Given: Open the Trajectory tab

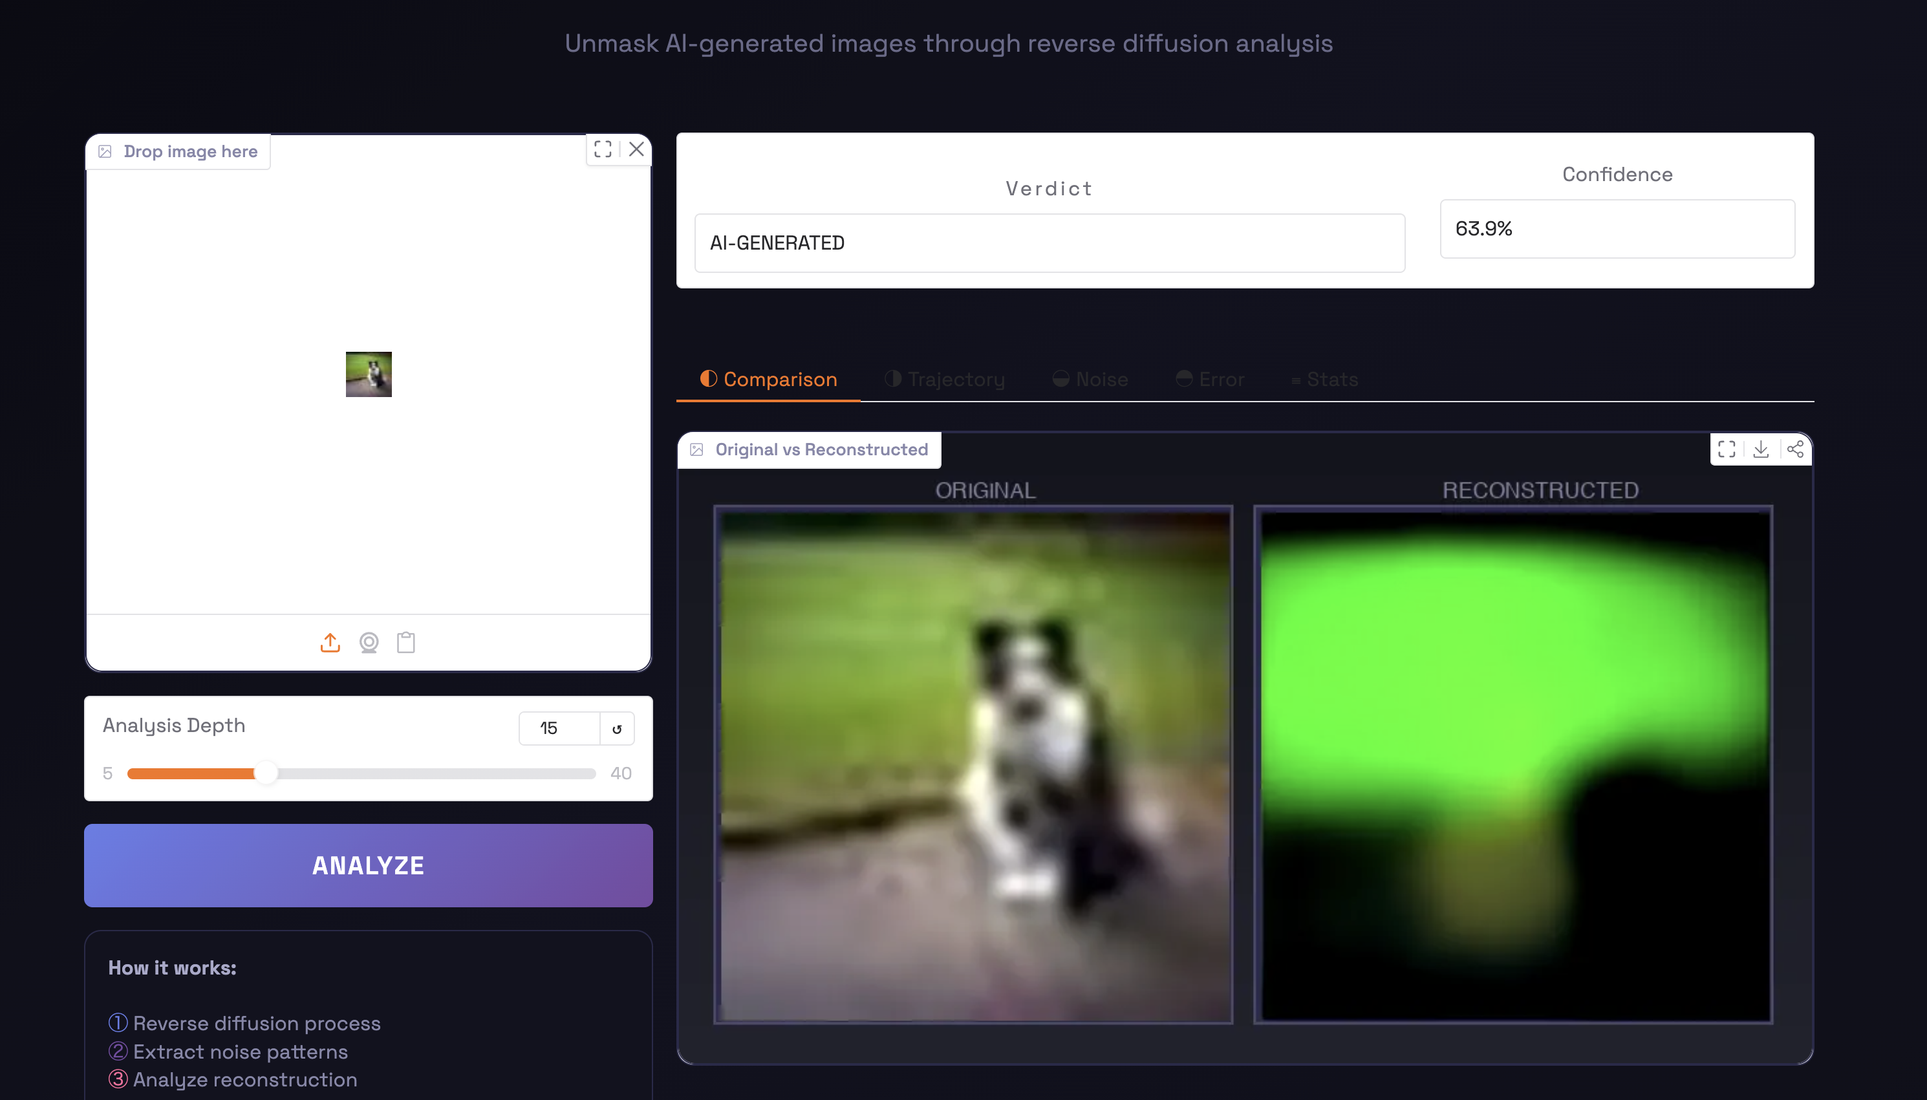Looking at the screenshot, I should [x=944, y=379].
